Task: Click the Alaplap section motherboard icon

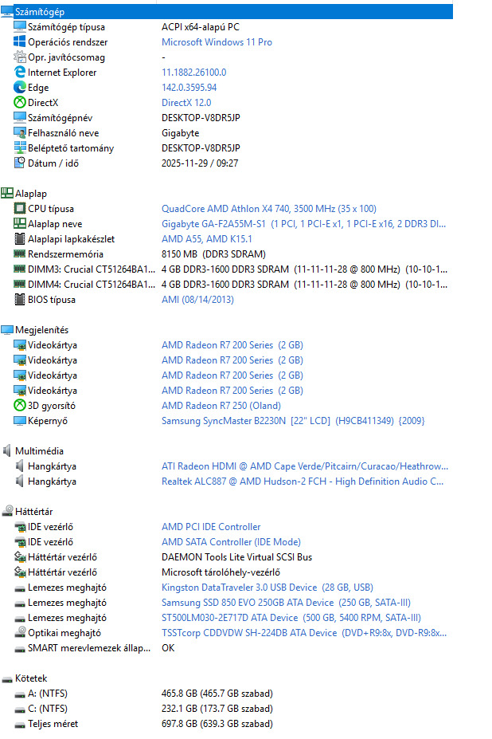Action: click(7, 193)
